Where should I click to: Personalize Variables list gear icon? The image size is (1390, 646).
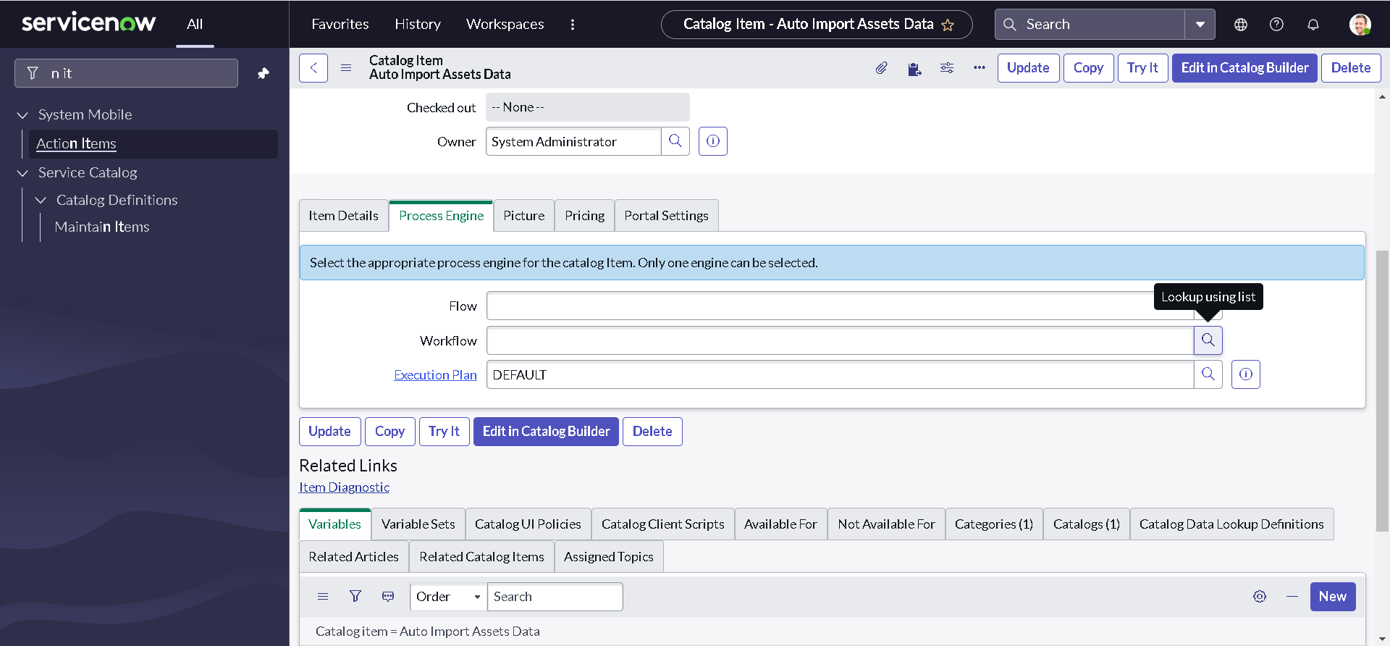[x=1260, y=597]
